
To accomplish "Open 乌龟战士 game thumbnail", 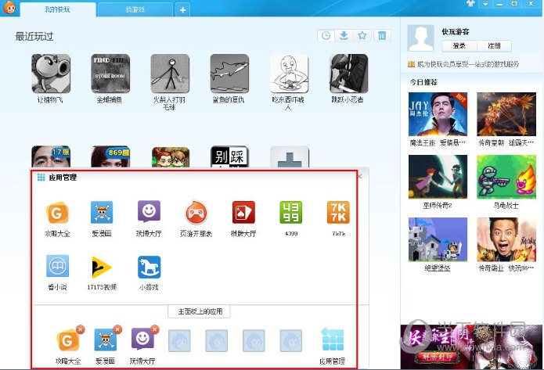I will click(x=506, y=177).
